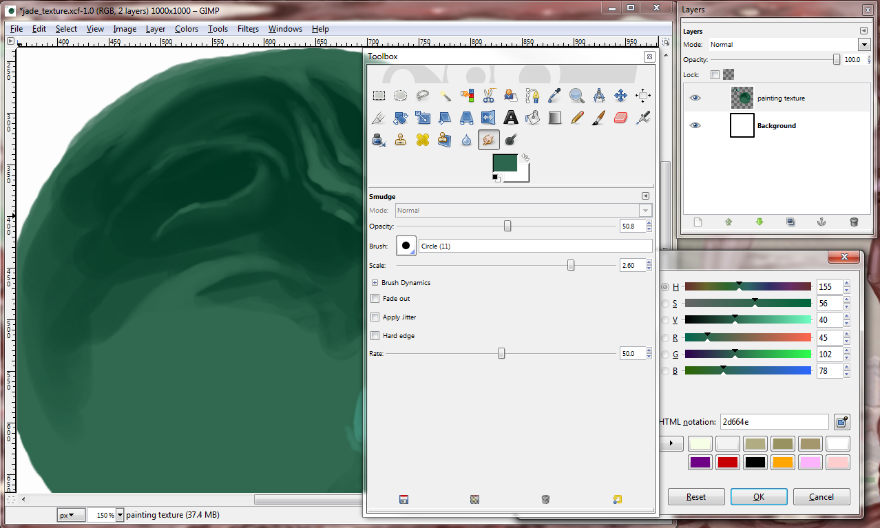Hide the painting texture layer

tap(695, 98)
